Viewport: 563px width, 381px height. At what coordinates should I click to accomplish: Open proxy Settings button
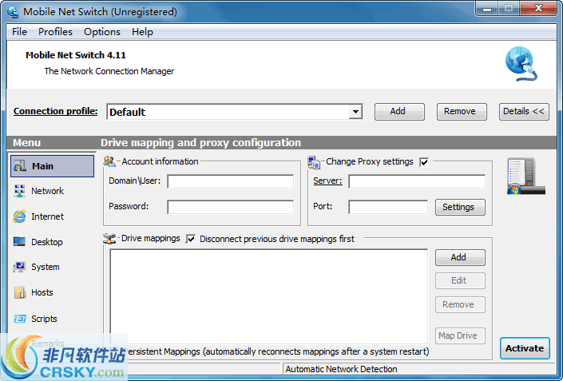tap(460, 207)
